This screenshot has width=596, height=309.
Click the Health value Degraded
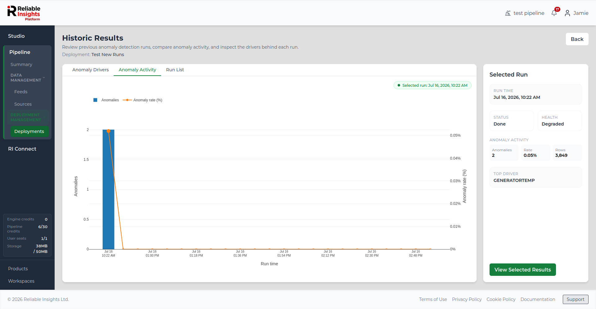click(553, 124)
